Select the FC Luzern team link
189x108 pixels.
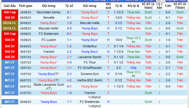[49, 40]
